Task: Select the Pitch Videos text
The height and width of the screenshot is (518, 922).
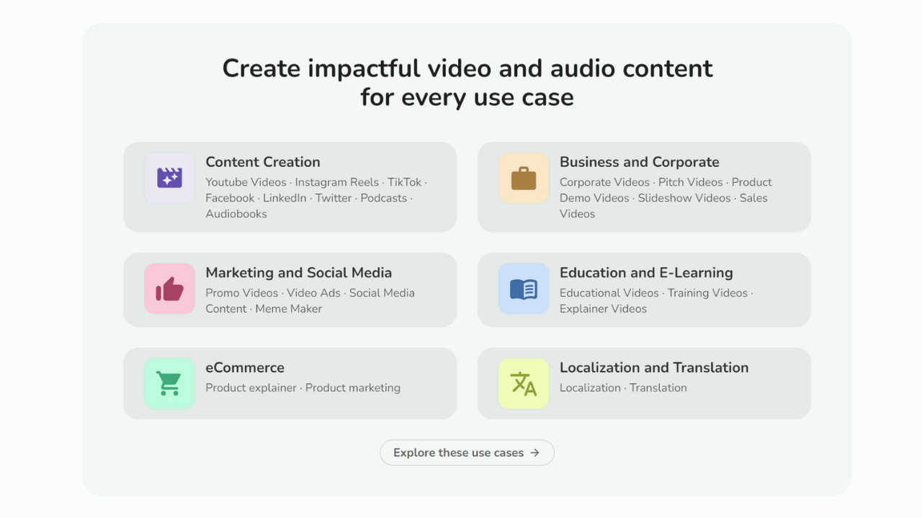Action: (x=691, y=182)
